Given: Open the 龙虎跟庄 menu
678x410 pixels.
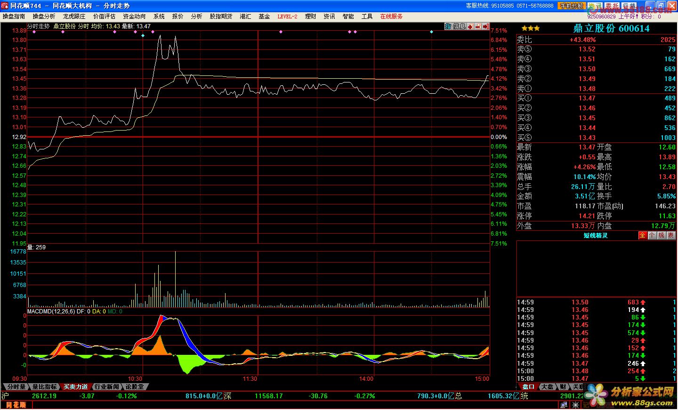Looking at the screenshot, I should 74,16.
